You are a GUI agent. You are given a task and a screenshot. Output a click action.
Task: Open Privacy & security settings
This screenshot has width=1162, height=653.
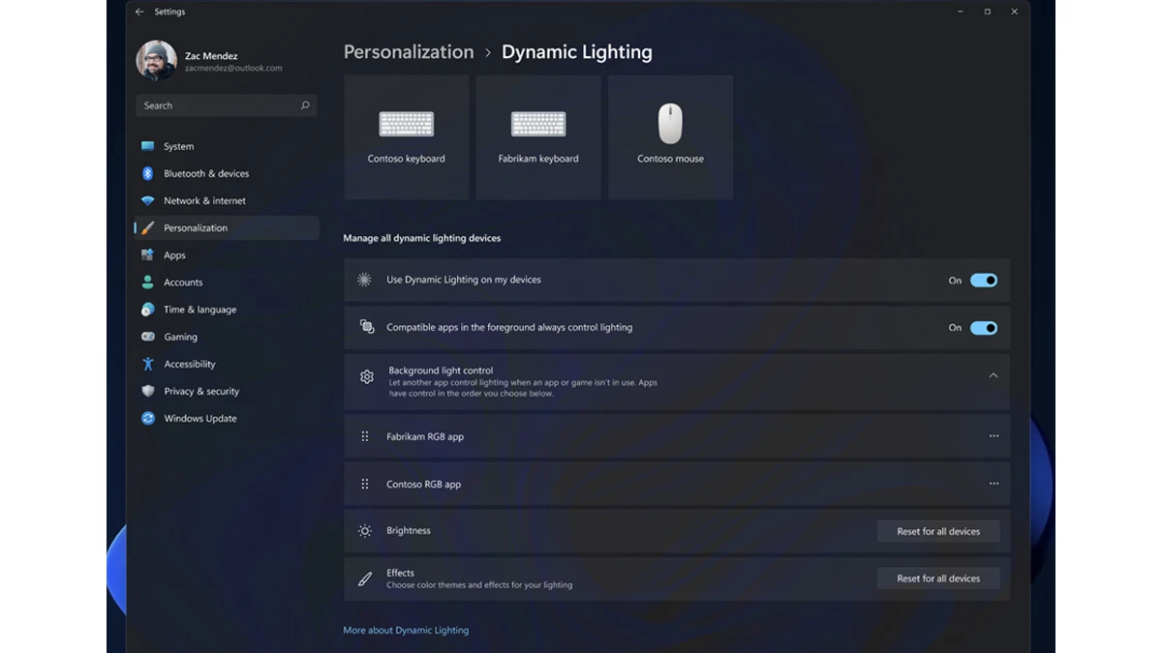pyautogui.click(x=227, y=391)
